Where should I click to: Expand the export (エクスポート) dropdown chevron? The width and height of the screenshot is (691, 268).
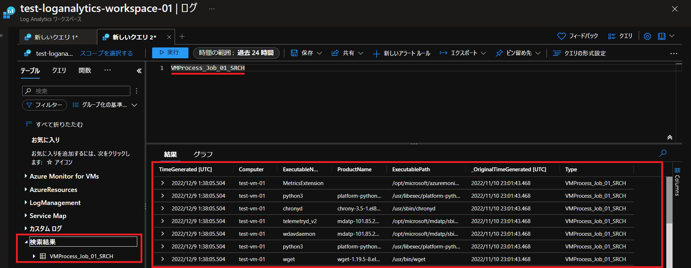point(483,53)
